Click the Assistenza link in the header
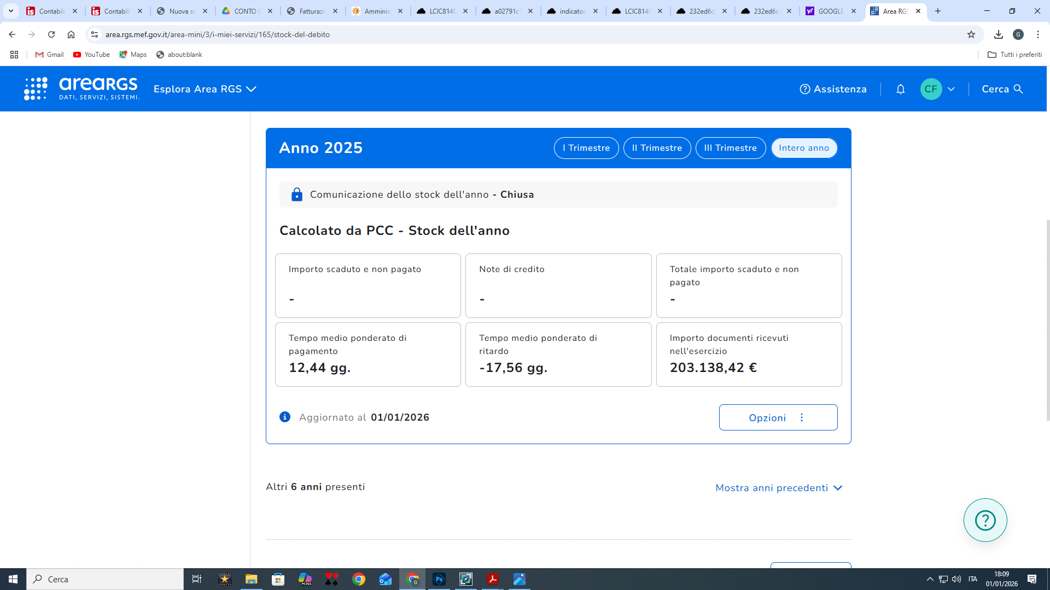The height and width of the screenshot is (590, 1050). point(833,89)
